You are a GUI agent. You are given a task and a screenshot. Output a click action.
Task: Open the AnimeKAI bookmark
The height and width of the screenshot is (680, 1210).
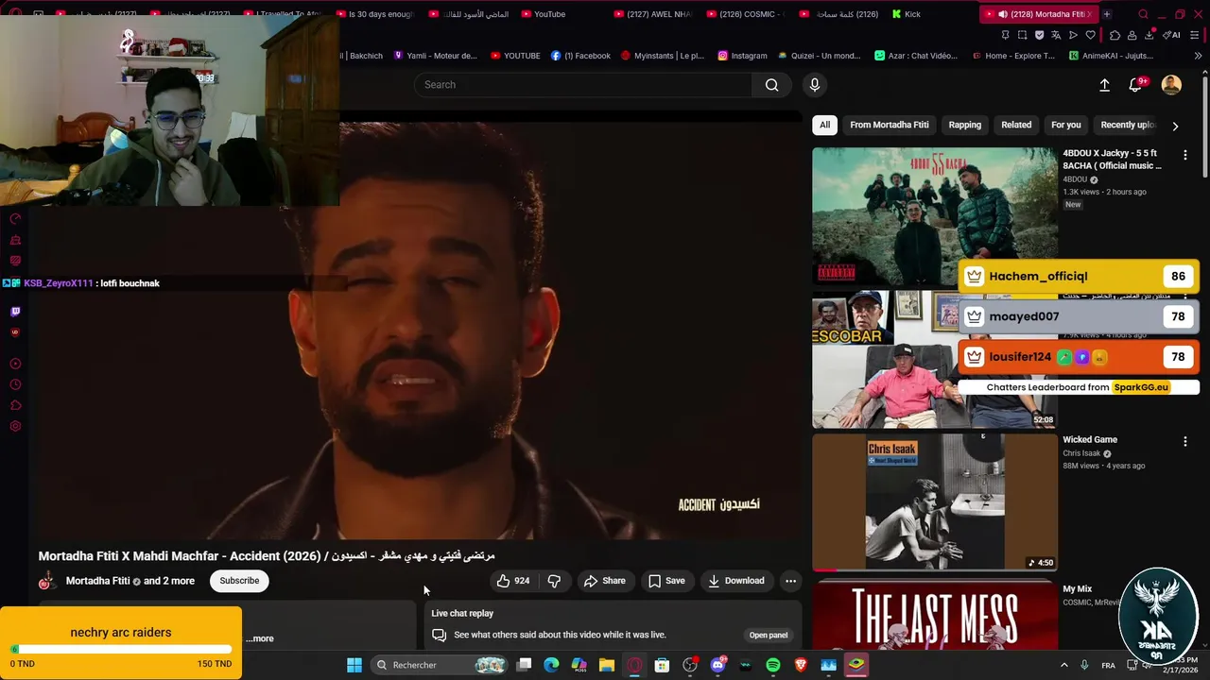[x=1111, y=56]
